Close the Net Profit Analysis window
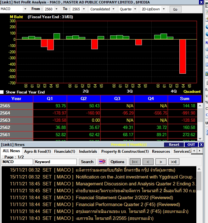The width and height of the screenshot is (208, 223). click(x=201, y=2)
